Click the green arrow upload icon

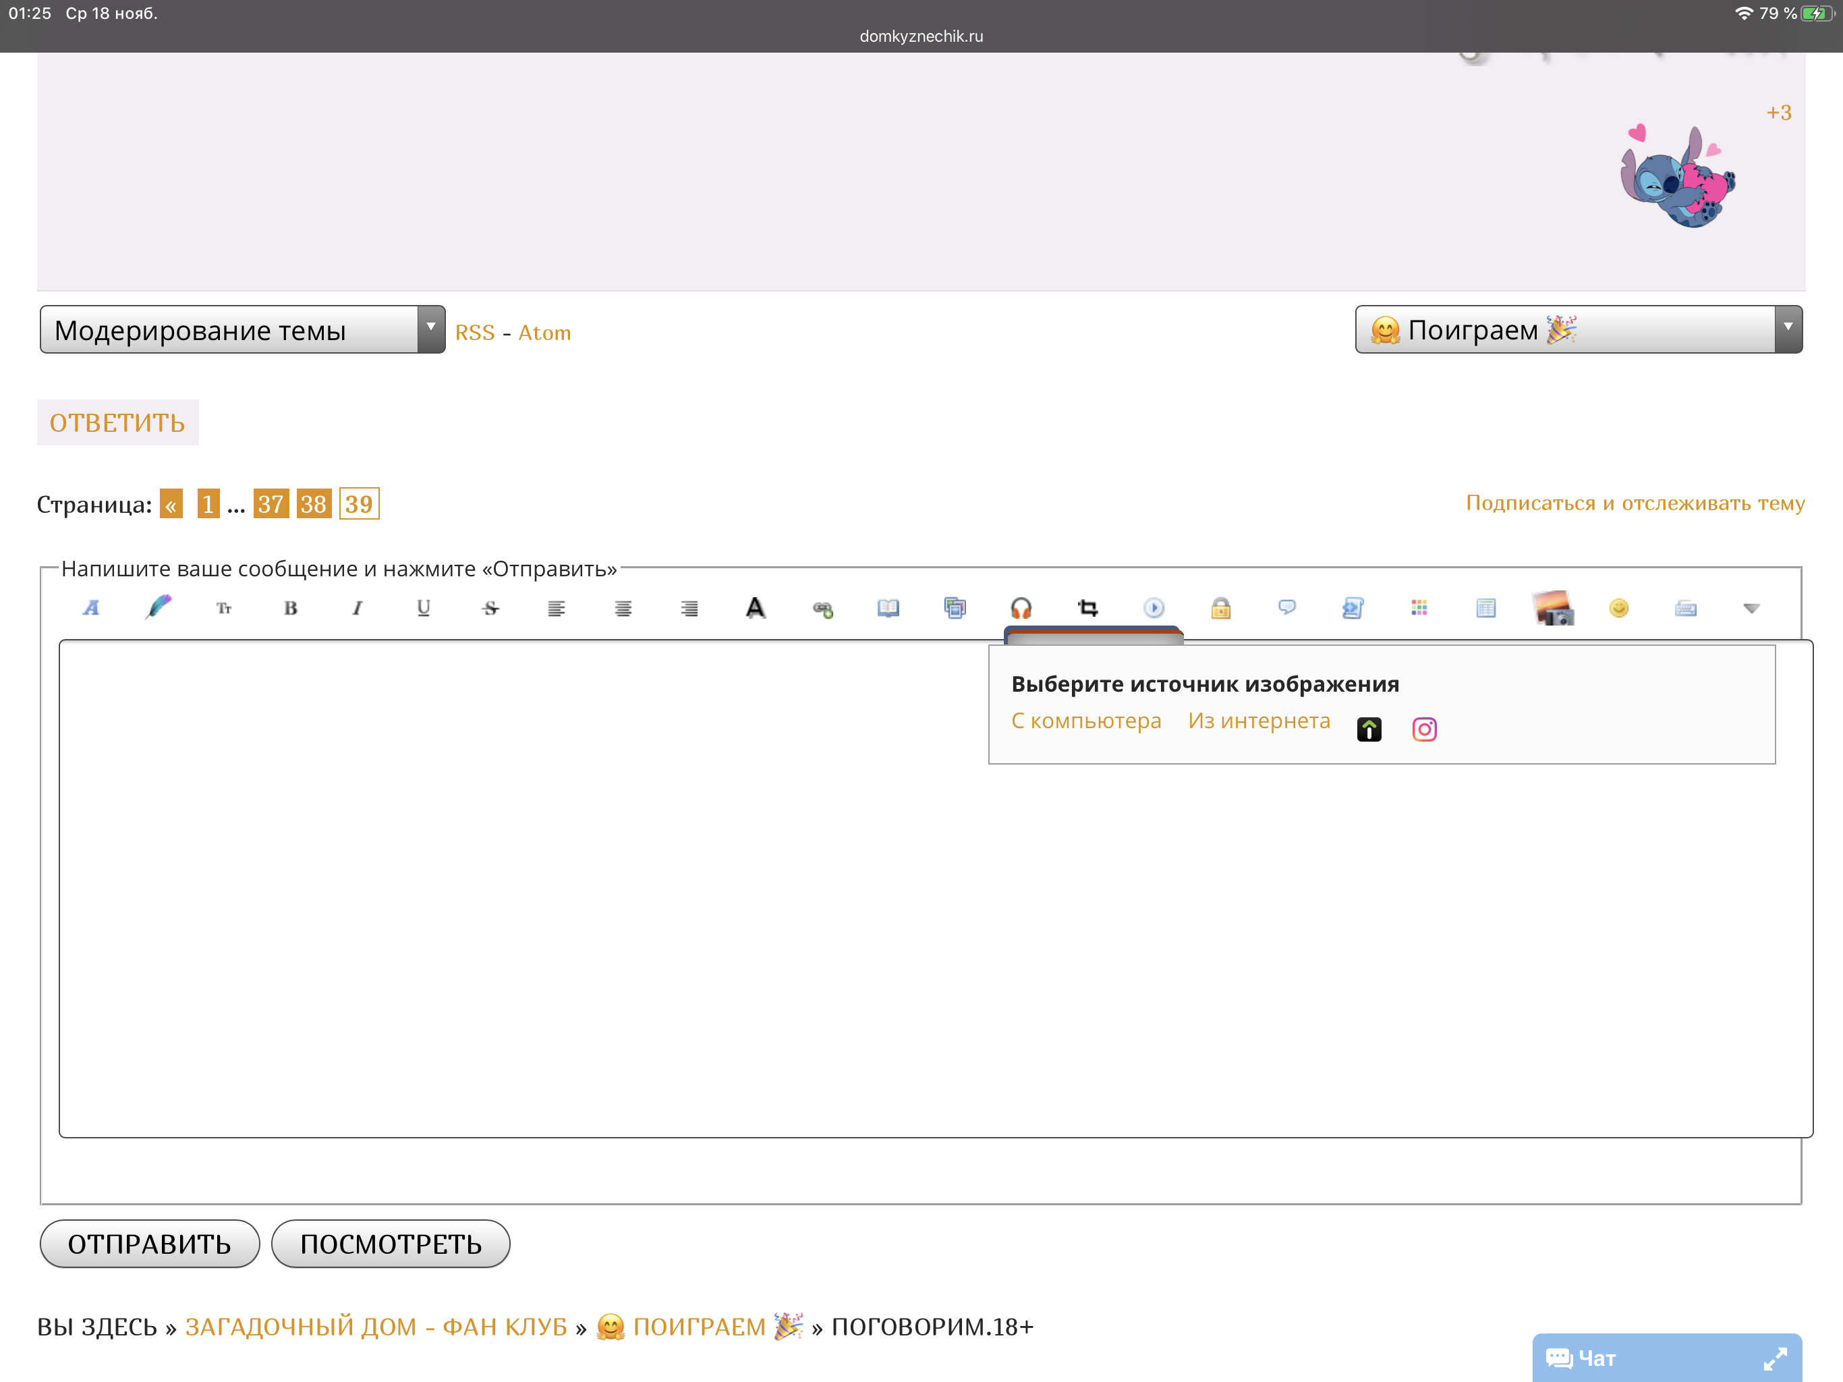1369,729
